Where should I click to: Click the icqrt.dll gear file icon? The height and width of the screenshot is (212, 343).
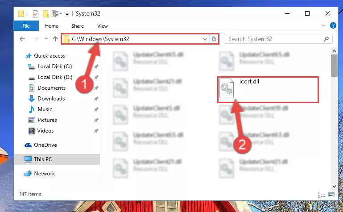click(227, 88)
